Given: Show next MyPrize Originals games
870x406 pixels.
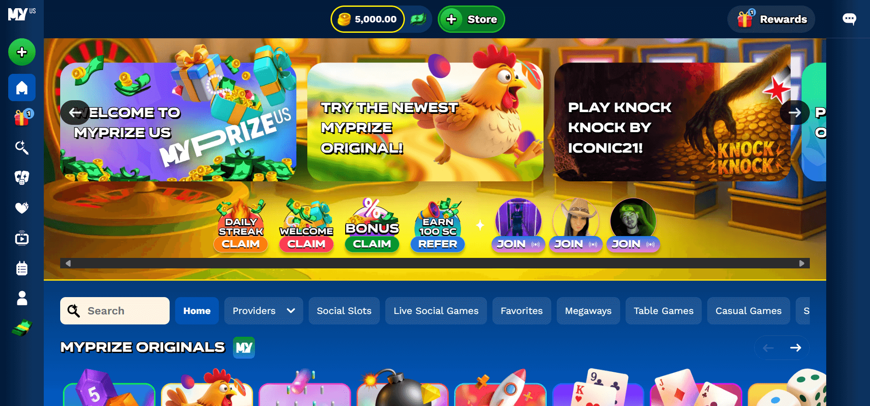Looking at the screenshot, I should pos(796,348).
